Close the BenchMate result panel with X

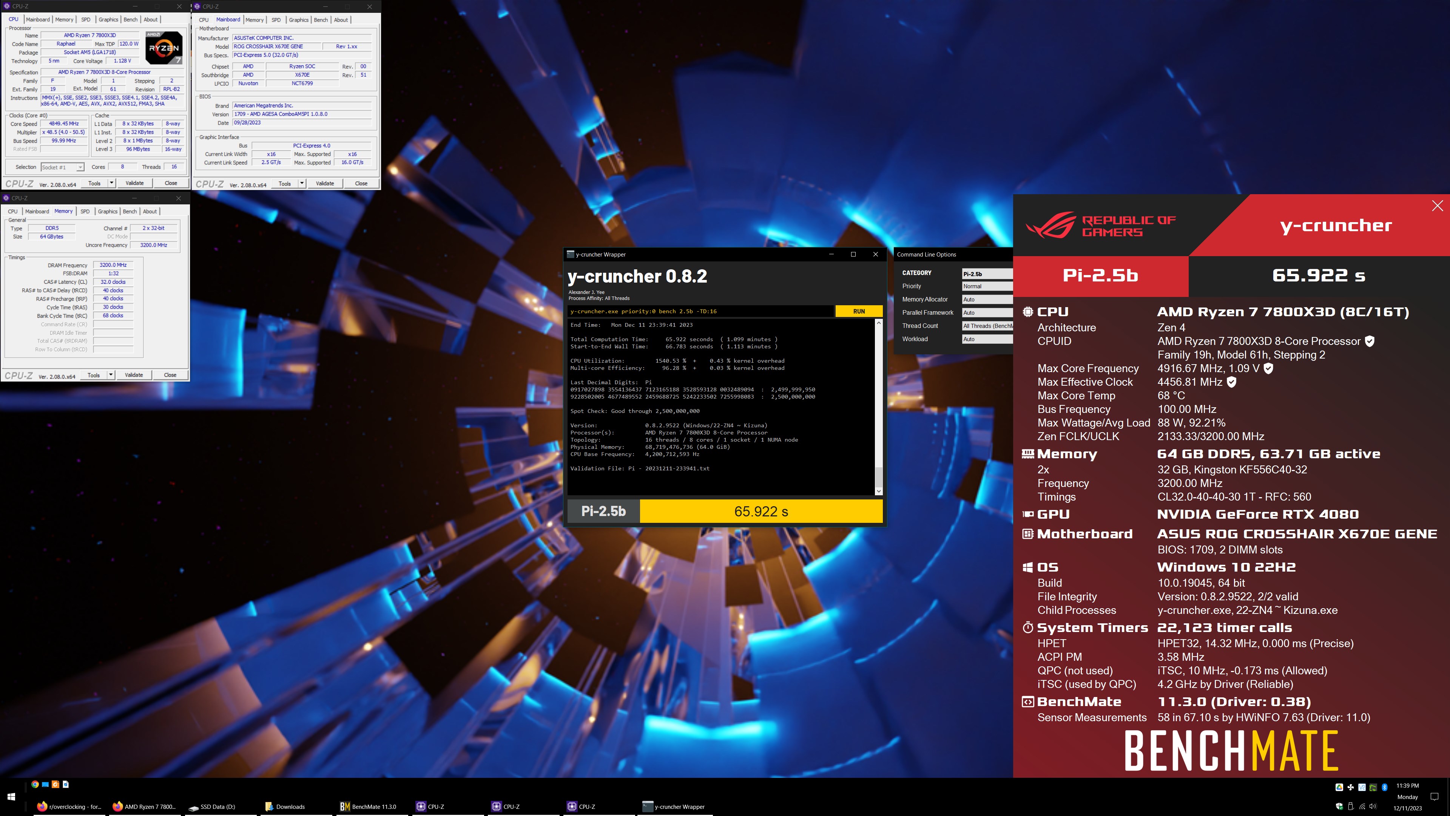click(1437, 206)
